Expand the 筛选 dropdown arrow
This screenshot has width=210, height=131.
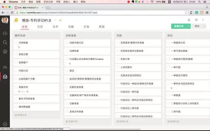click(204, 26)
